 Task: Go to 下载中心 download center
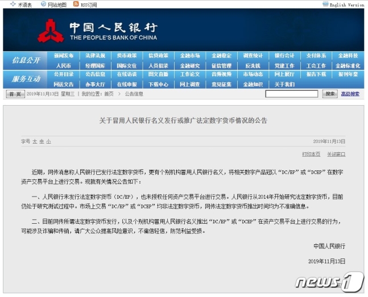tap(158, 85)
